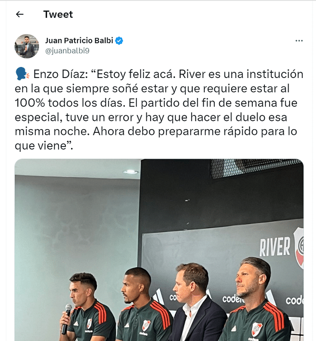Click the ventilation grille in photo
316x341 pixels.
point(256,168)
